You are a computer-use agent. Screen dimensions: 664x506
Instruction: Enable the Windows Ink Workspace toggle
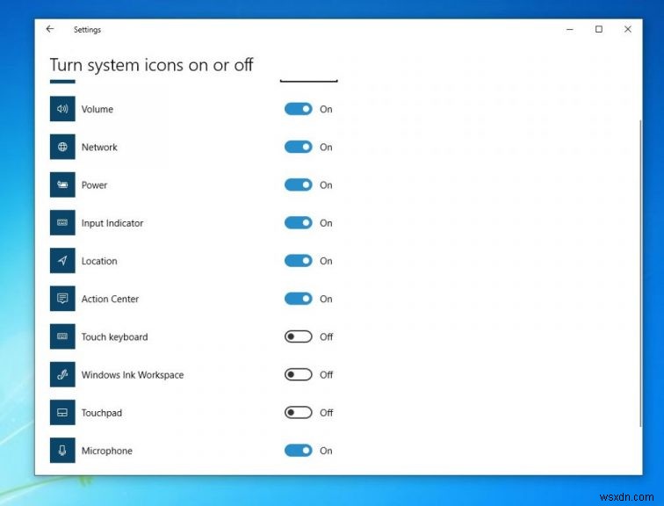298,374
